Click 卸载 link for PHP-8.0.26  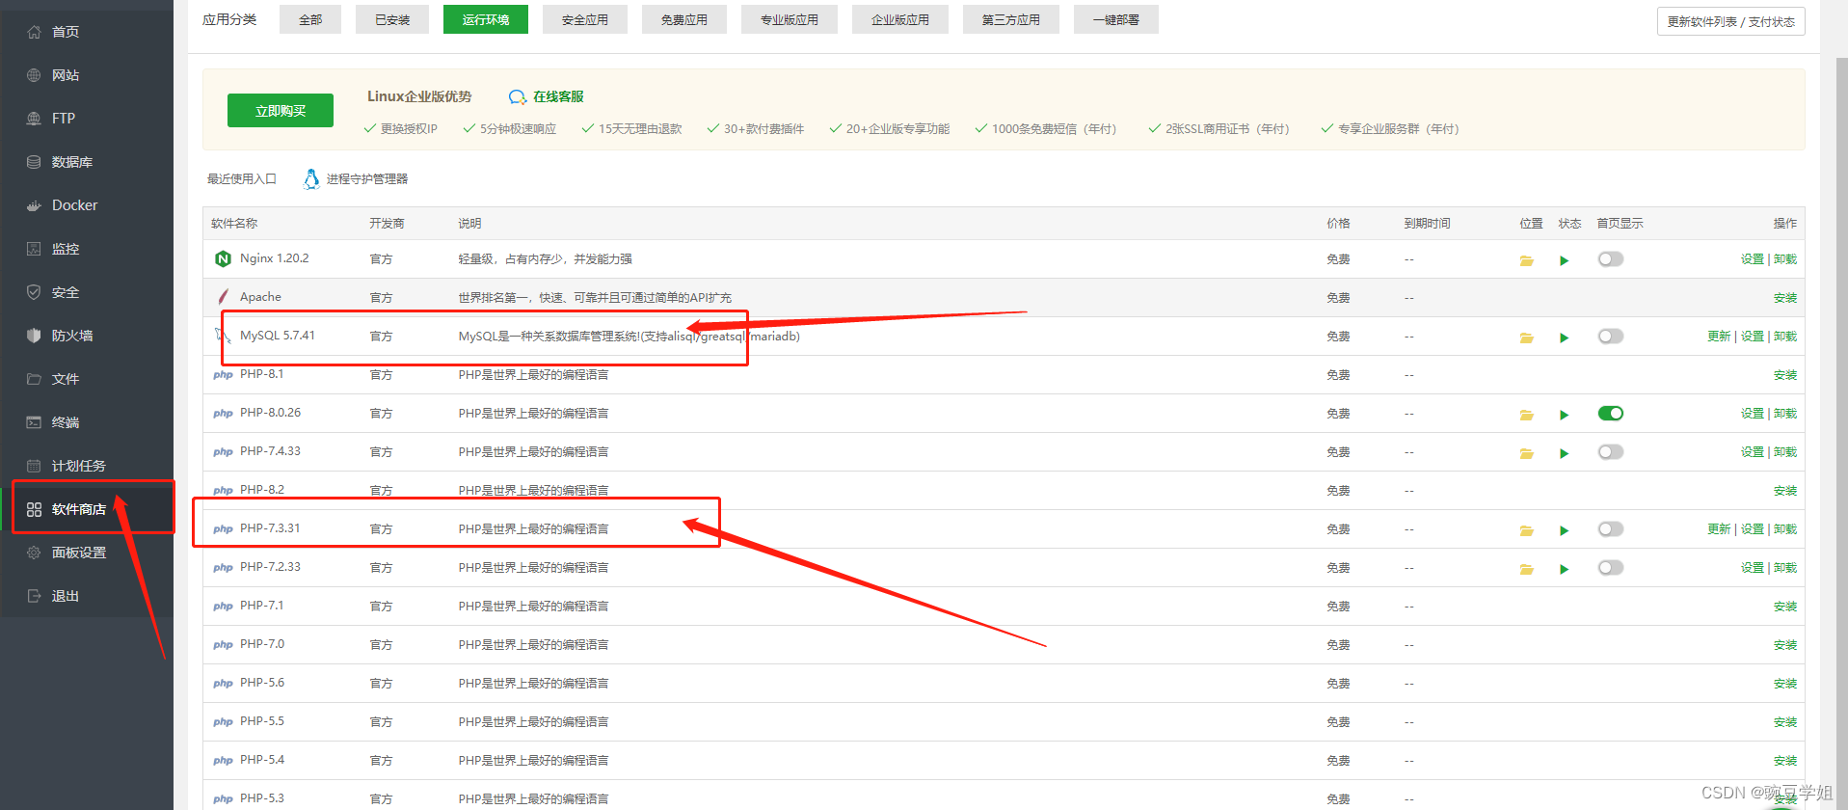[x=1785, y=414]
